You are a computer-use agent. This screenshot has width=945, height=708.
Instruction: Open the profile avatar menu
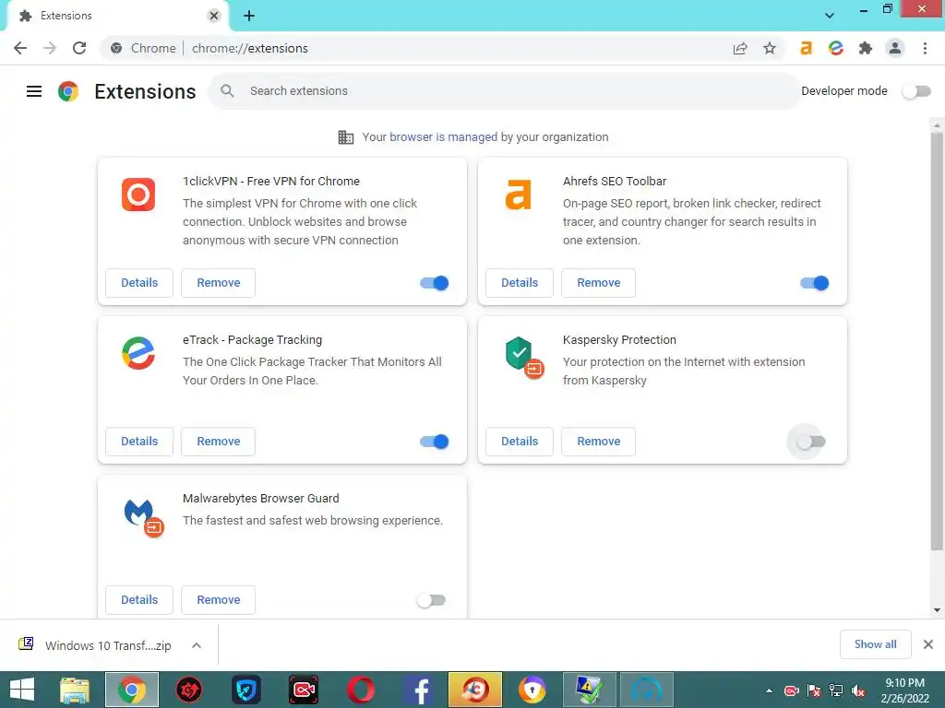coord(895,48)
